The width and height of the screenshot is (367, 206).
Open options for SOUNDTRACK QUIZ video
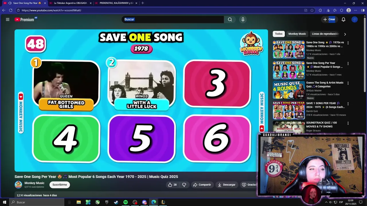(x=348, y=123)
